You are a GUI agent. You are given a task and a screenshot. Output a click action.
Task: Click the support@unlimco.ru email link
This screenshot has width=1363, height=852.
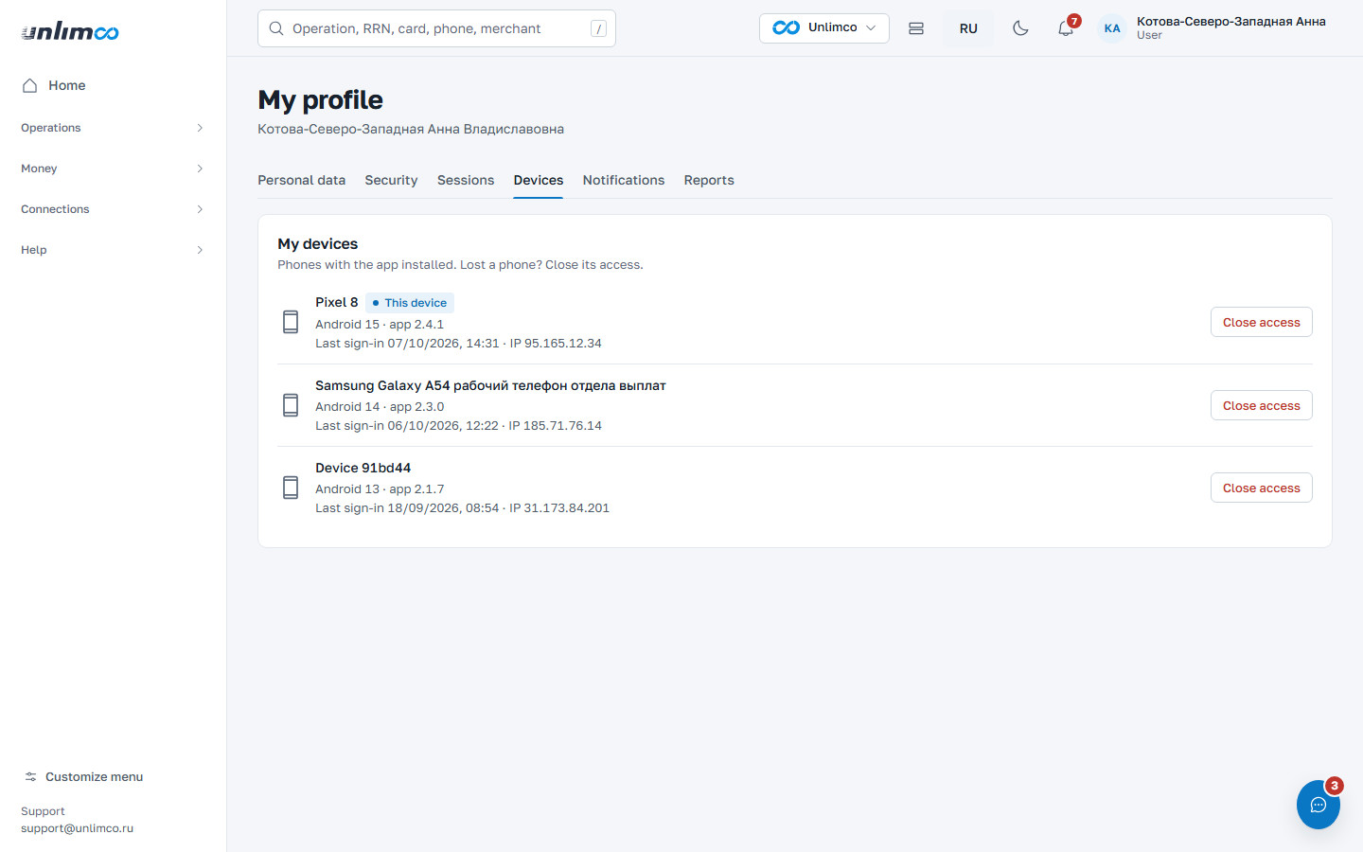(77, 828)
